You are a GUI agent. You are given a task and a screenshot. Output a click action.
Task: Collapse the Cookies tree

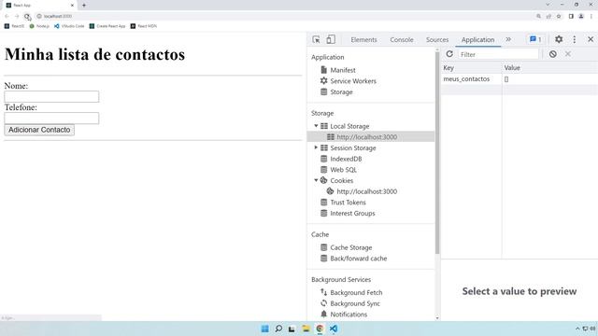pyautogui.click(x=316, y=180)
